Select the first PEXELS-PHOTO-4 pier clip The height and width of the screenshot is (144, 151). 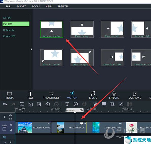coord(33,128)
